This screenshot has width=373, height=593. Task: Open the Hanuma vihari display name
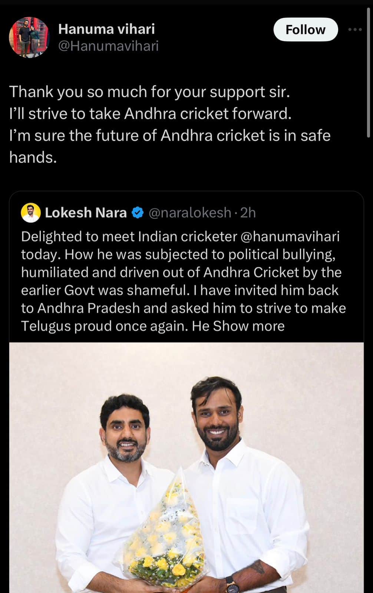106,29
